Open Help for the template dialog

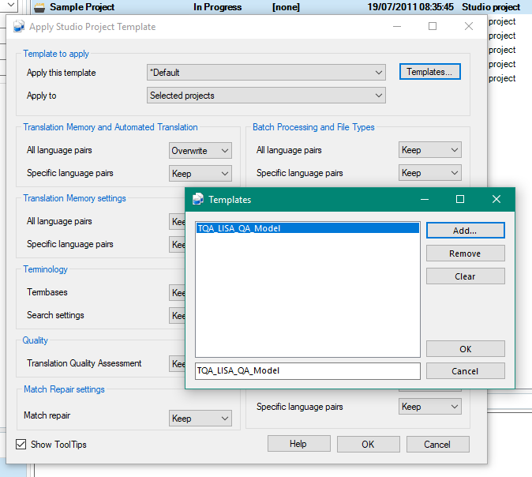point(298,444)
